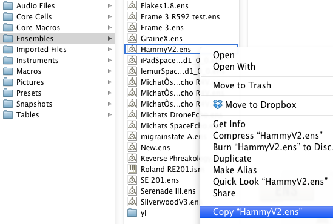The image size is (333, 224).
Task: Click the SE 201.ens file icon
Action: (x=132, y=180)
